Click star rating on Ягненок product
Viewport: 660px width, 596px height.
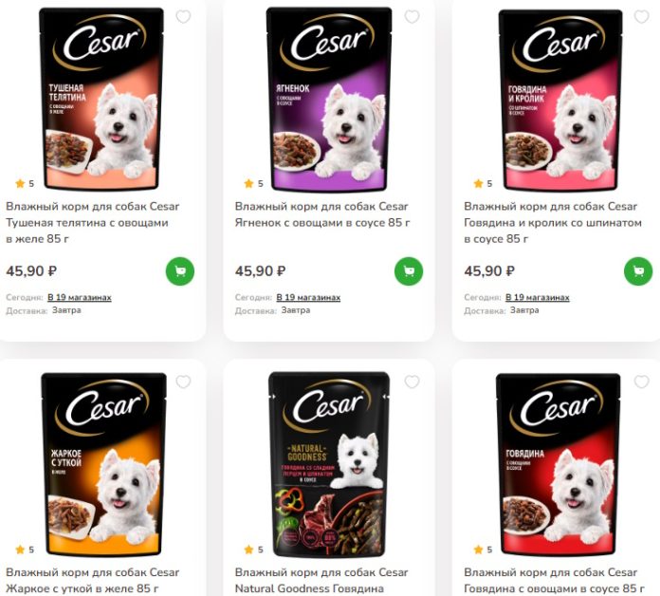click(x=254, y=184)
